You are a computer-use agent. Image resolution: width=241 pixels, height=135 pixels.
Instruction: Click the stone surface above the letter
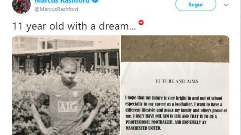[x=175, y=49]
